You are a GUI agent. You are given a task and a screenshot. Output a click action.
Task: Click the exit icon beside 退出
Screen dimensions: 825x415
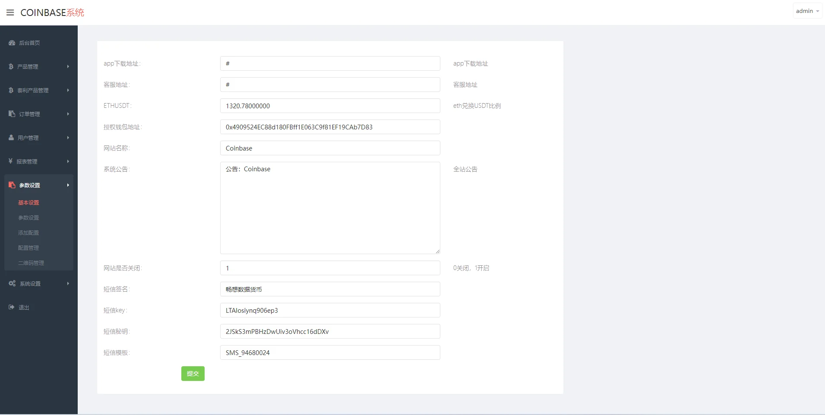[12, 307]
